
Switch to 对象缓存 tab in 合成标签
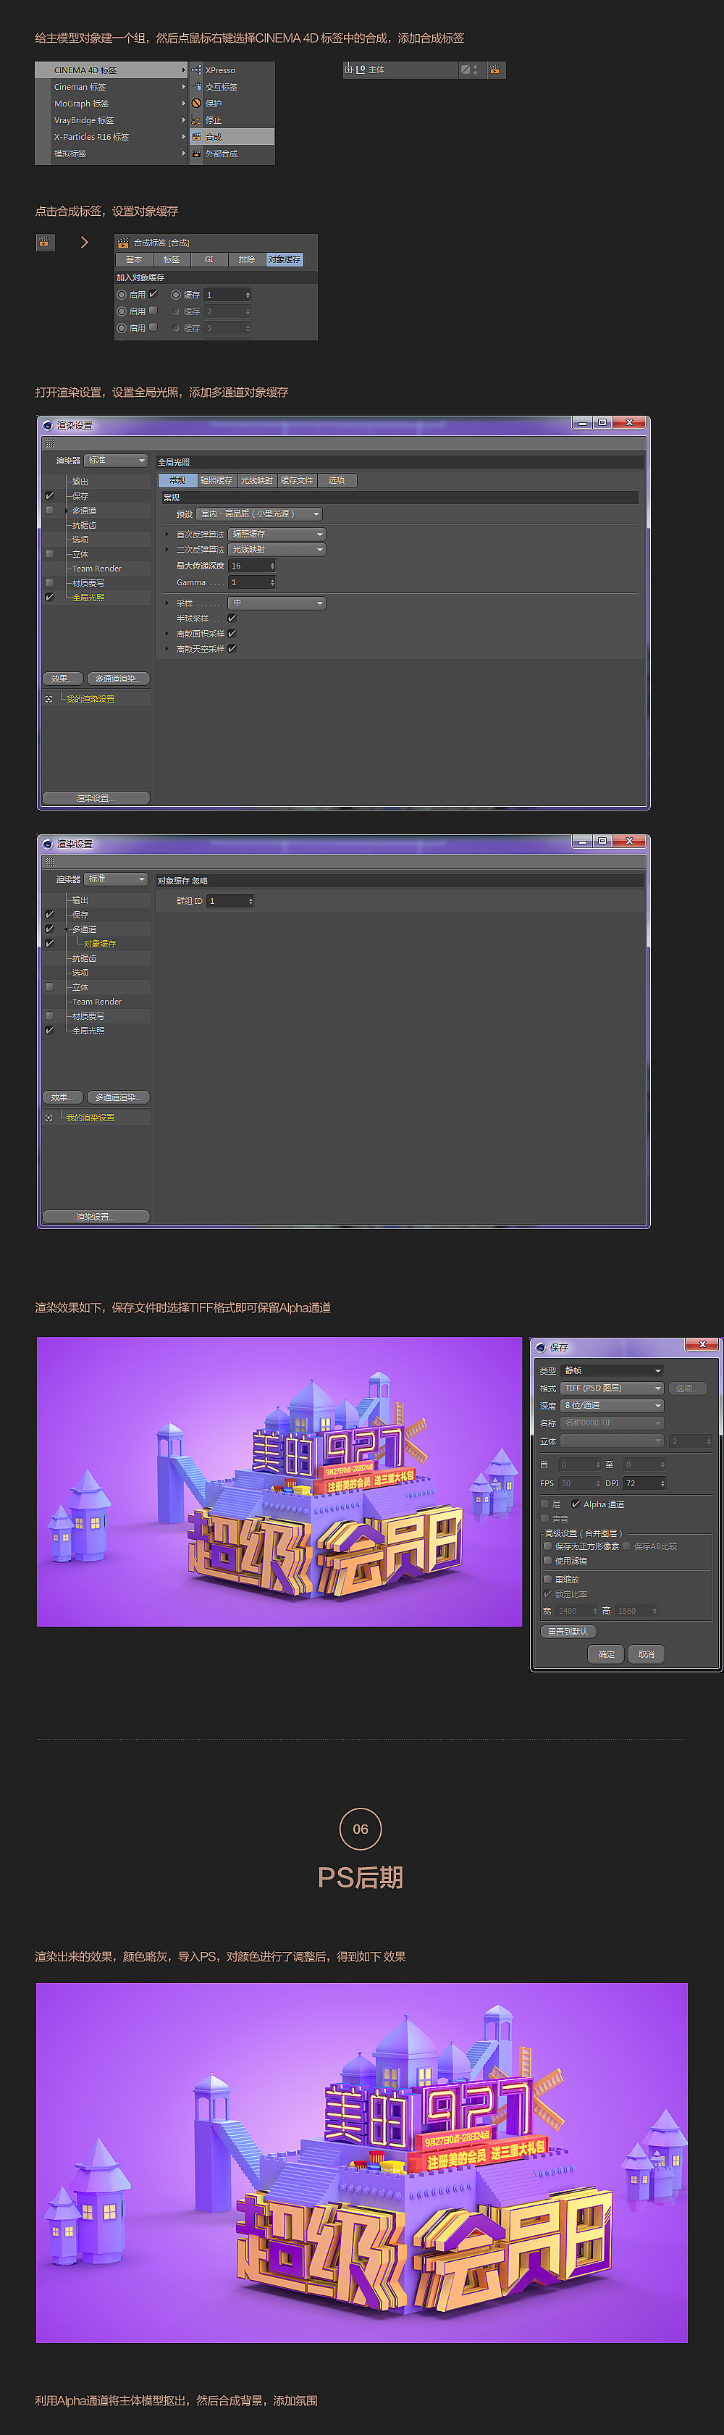coord(285,259)
